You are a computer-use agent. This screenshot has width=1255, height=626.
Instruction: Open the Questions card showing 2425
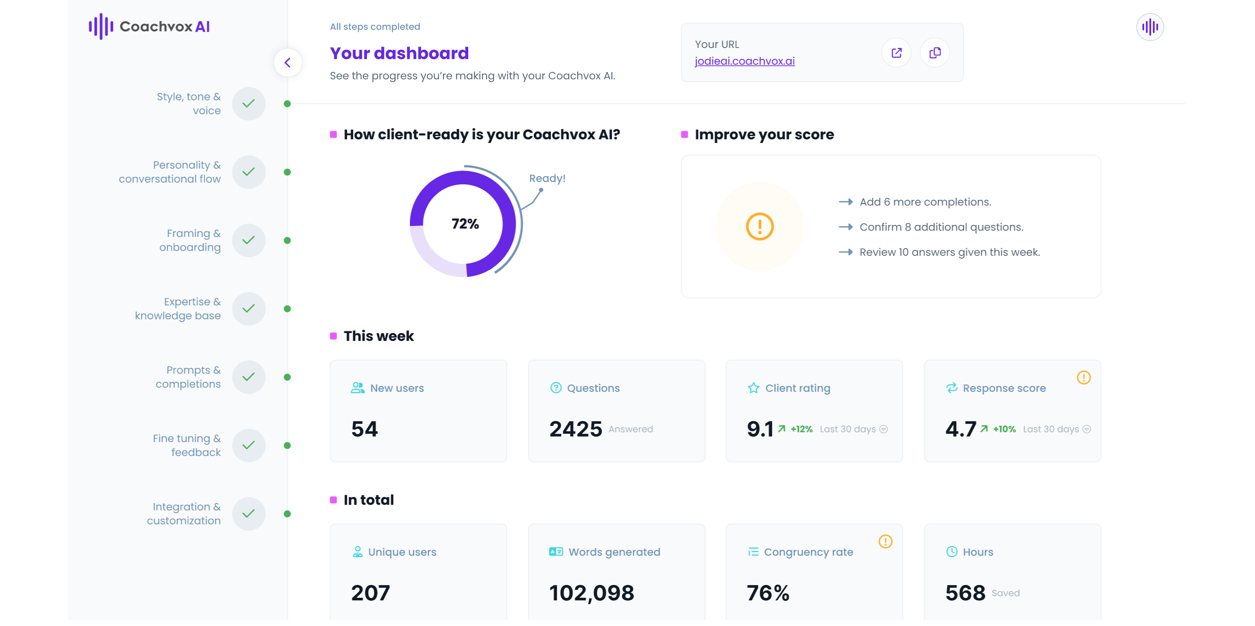pos(616,411)
